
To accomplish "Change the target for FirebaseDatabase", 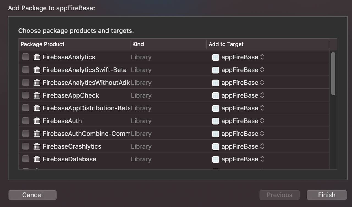I will coord(262,159).
